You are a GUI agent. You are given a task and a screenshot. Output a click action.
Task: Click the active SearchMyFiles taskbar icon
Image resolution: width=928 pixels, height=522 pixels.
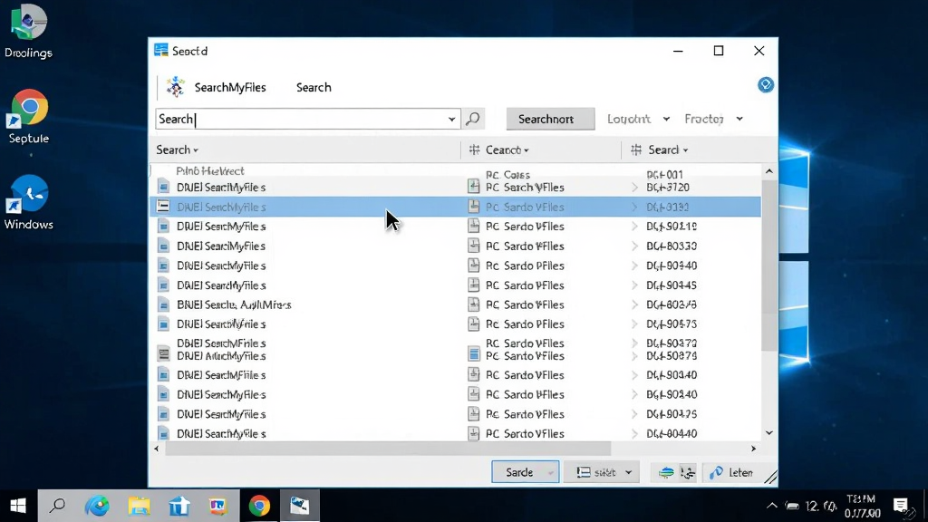(x=299, y=506)
